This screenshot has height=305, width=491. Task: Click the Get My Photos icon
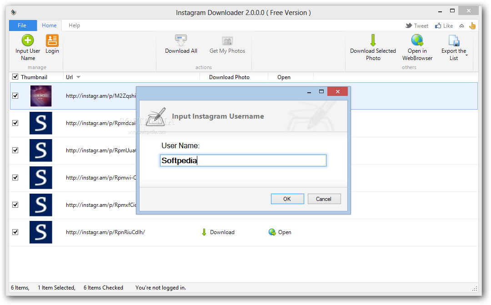point(227,40)
